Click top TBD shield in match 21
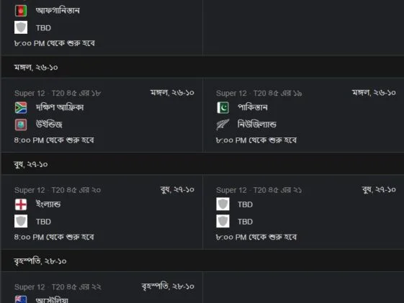Viewport: 404px width, 303px height. [x=223, y=204]
